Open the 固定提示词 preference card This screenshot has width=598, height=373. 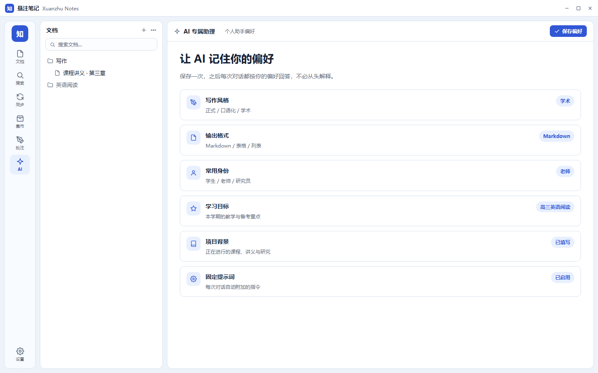point(380,281)
